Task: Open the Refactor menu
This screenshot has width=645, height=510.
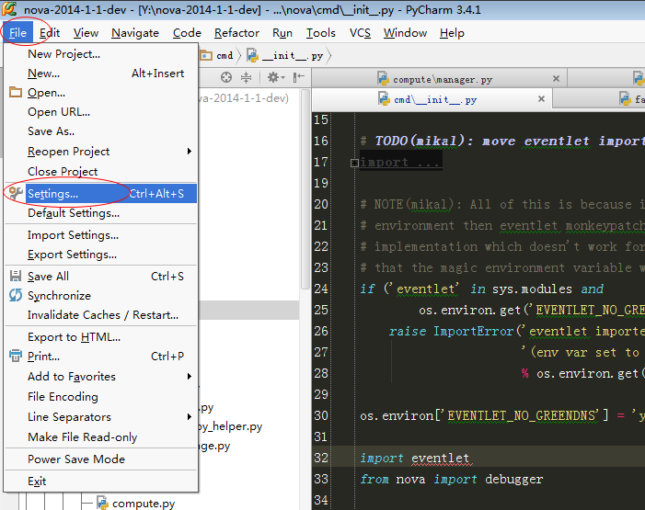Action: (236, 33)
